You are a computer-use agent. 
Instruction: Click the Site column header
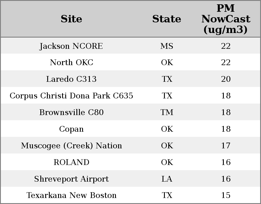pos(71,19)
